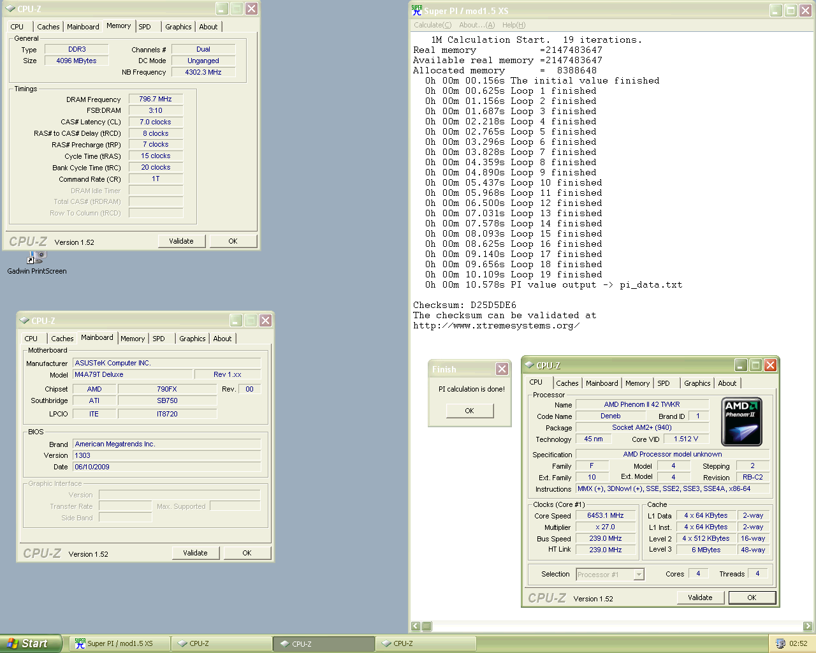816x653 pixels.
Task: Click the Super PI title bar icon
Action: [417, 10]
